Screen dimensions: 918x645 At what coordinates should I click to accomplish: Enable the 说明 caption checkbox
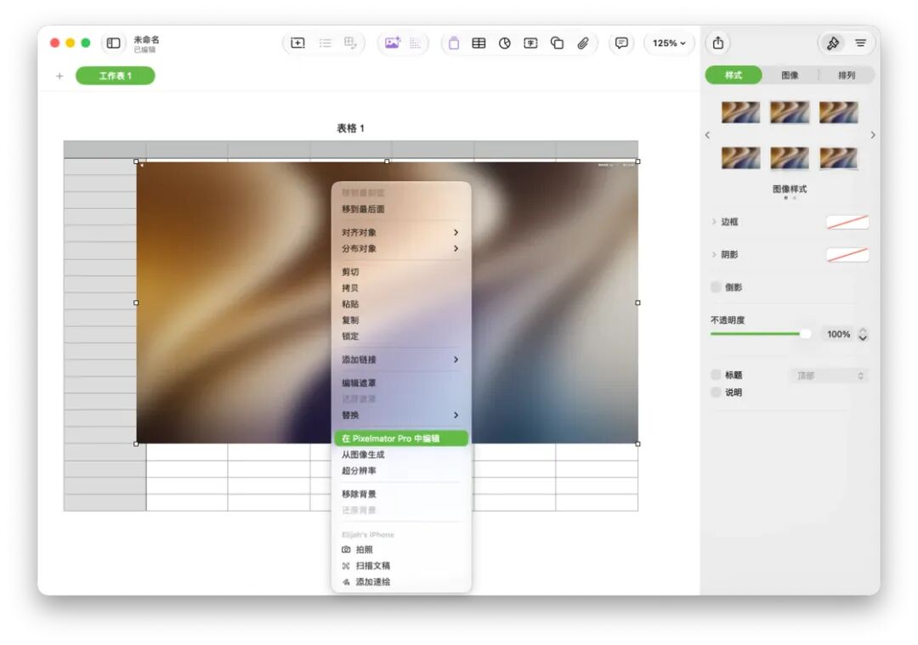click(x=716, y=393)
